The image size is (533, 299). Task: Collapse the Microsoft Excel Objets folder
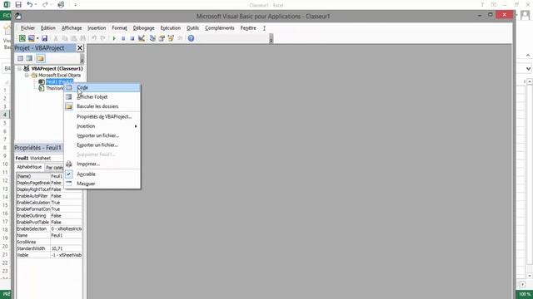click(x=27, y=76)
